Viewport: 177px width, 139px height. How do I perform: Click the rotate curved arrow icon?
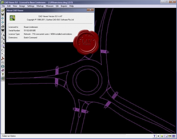pyautogui.click(x=3, y=54)
